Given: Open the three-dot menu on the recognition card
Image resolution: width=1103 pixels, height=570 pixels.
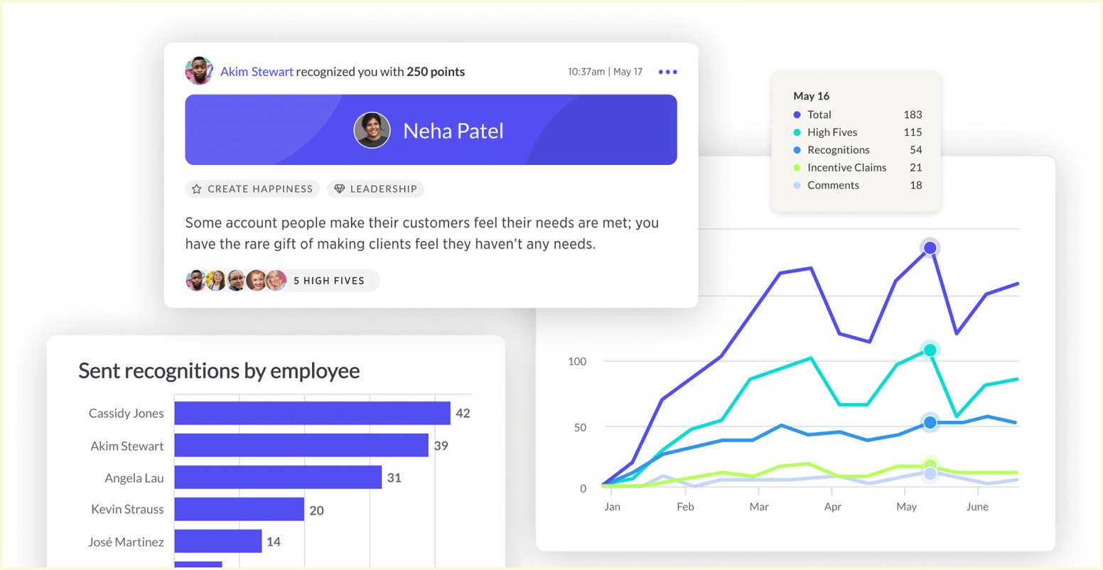Looking at the screenshot, I should click(667, 72).
